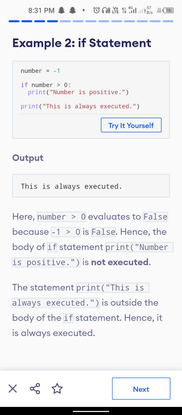Tap the second Snapchat notification icon
182x415 pixels.
(73, 10)
